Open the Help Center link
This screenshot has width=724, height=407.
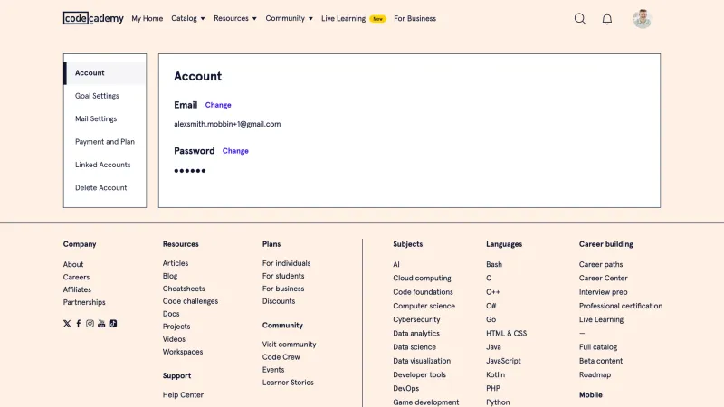point(183,395)
